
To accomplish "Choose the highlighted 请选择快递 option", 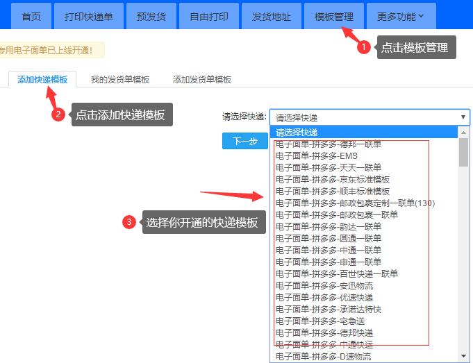I will point(363,133).
